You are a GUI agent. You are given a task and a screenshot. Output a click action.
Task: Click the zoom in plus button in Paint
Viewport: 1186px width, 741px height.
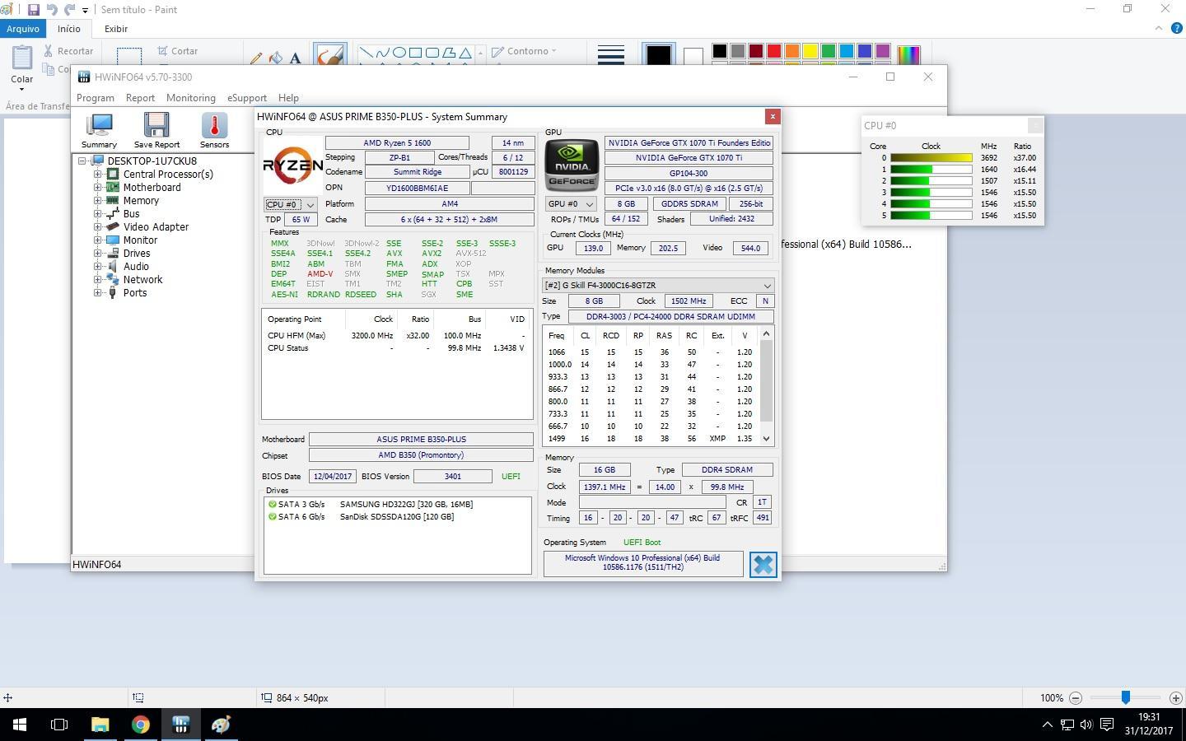point(1175,697)
